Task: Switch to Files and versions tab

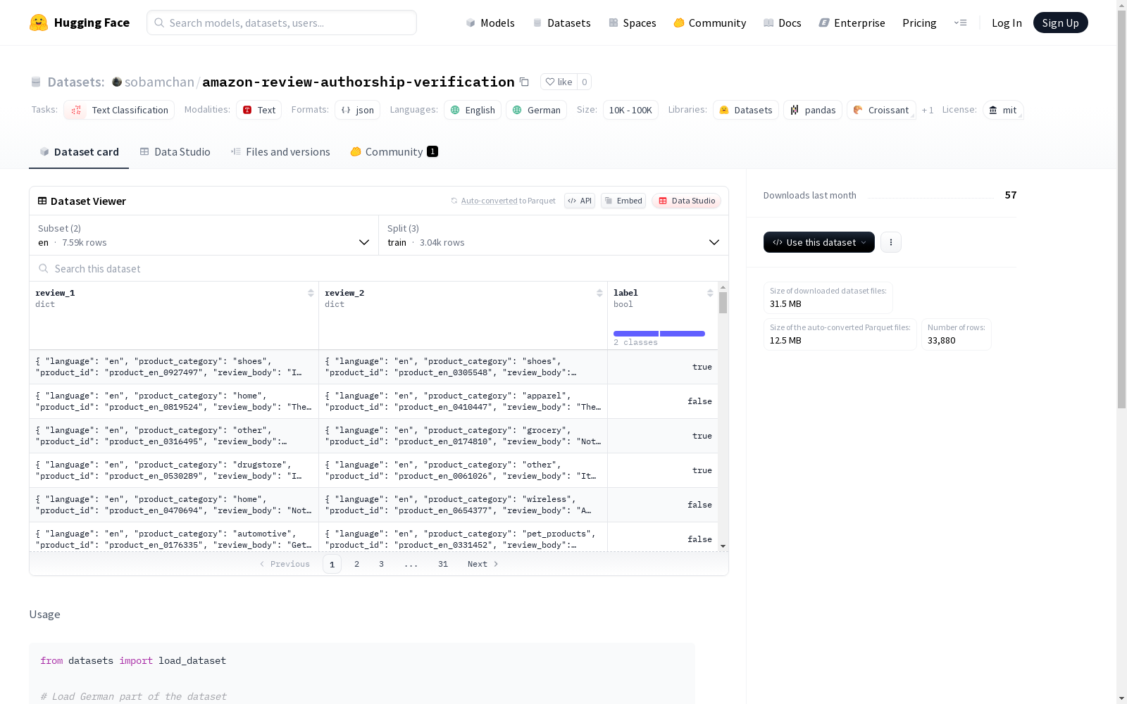Action: point(280,151)
